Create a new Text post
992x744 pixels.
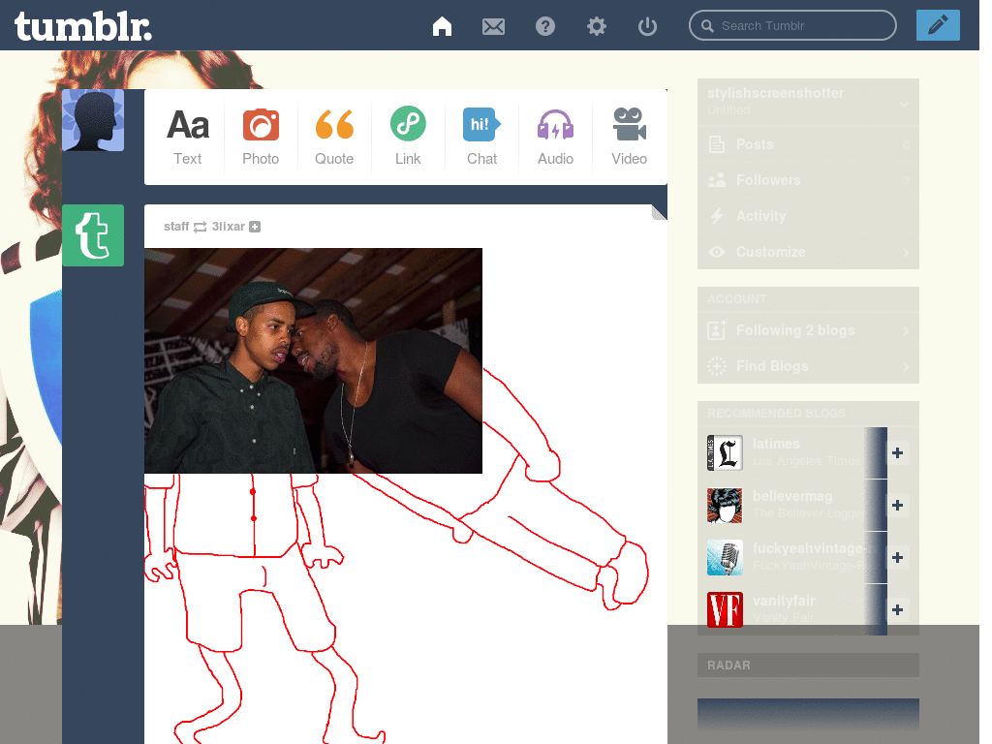[188, 137]
